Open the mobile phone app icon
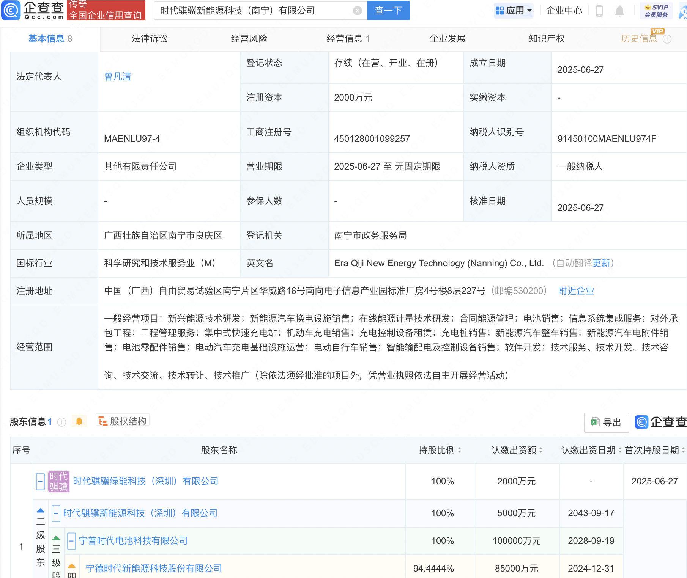This screenshot has width=687, height=578. click(599, 11)
